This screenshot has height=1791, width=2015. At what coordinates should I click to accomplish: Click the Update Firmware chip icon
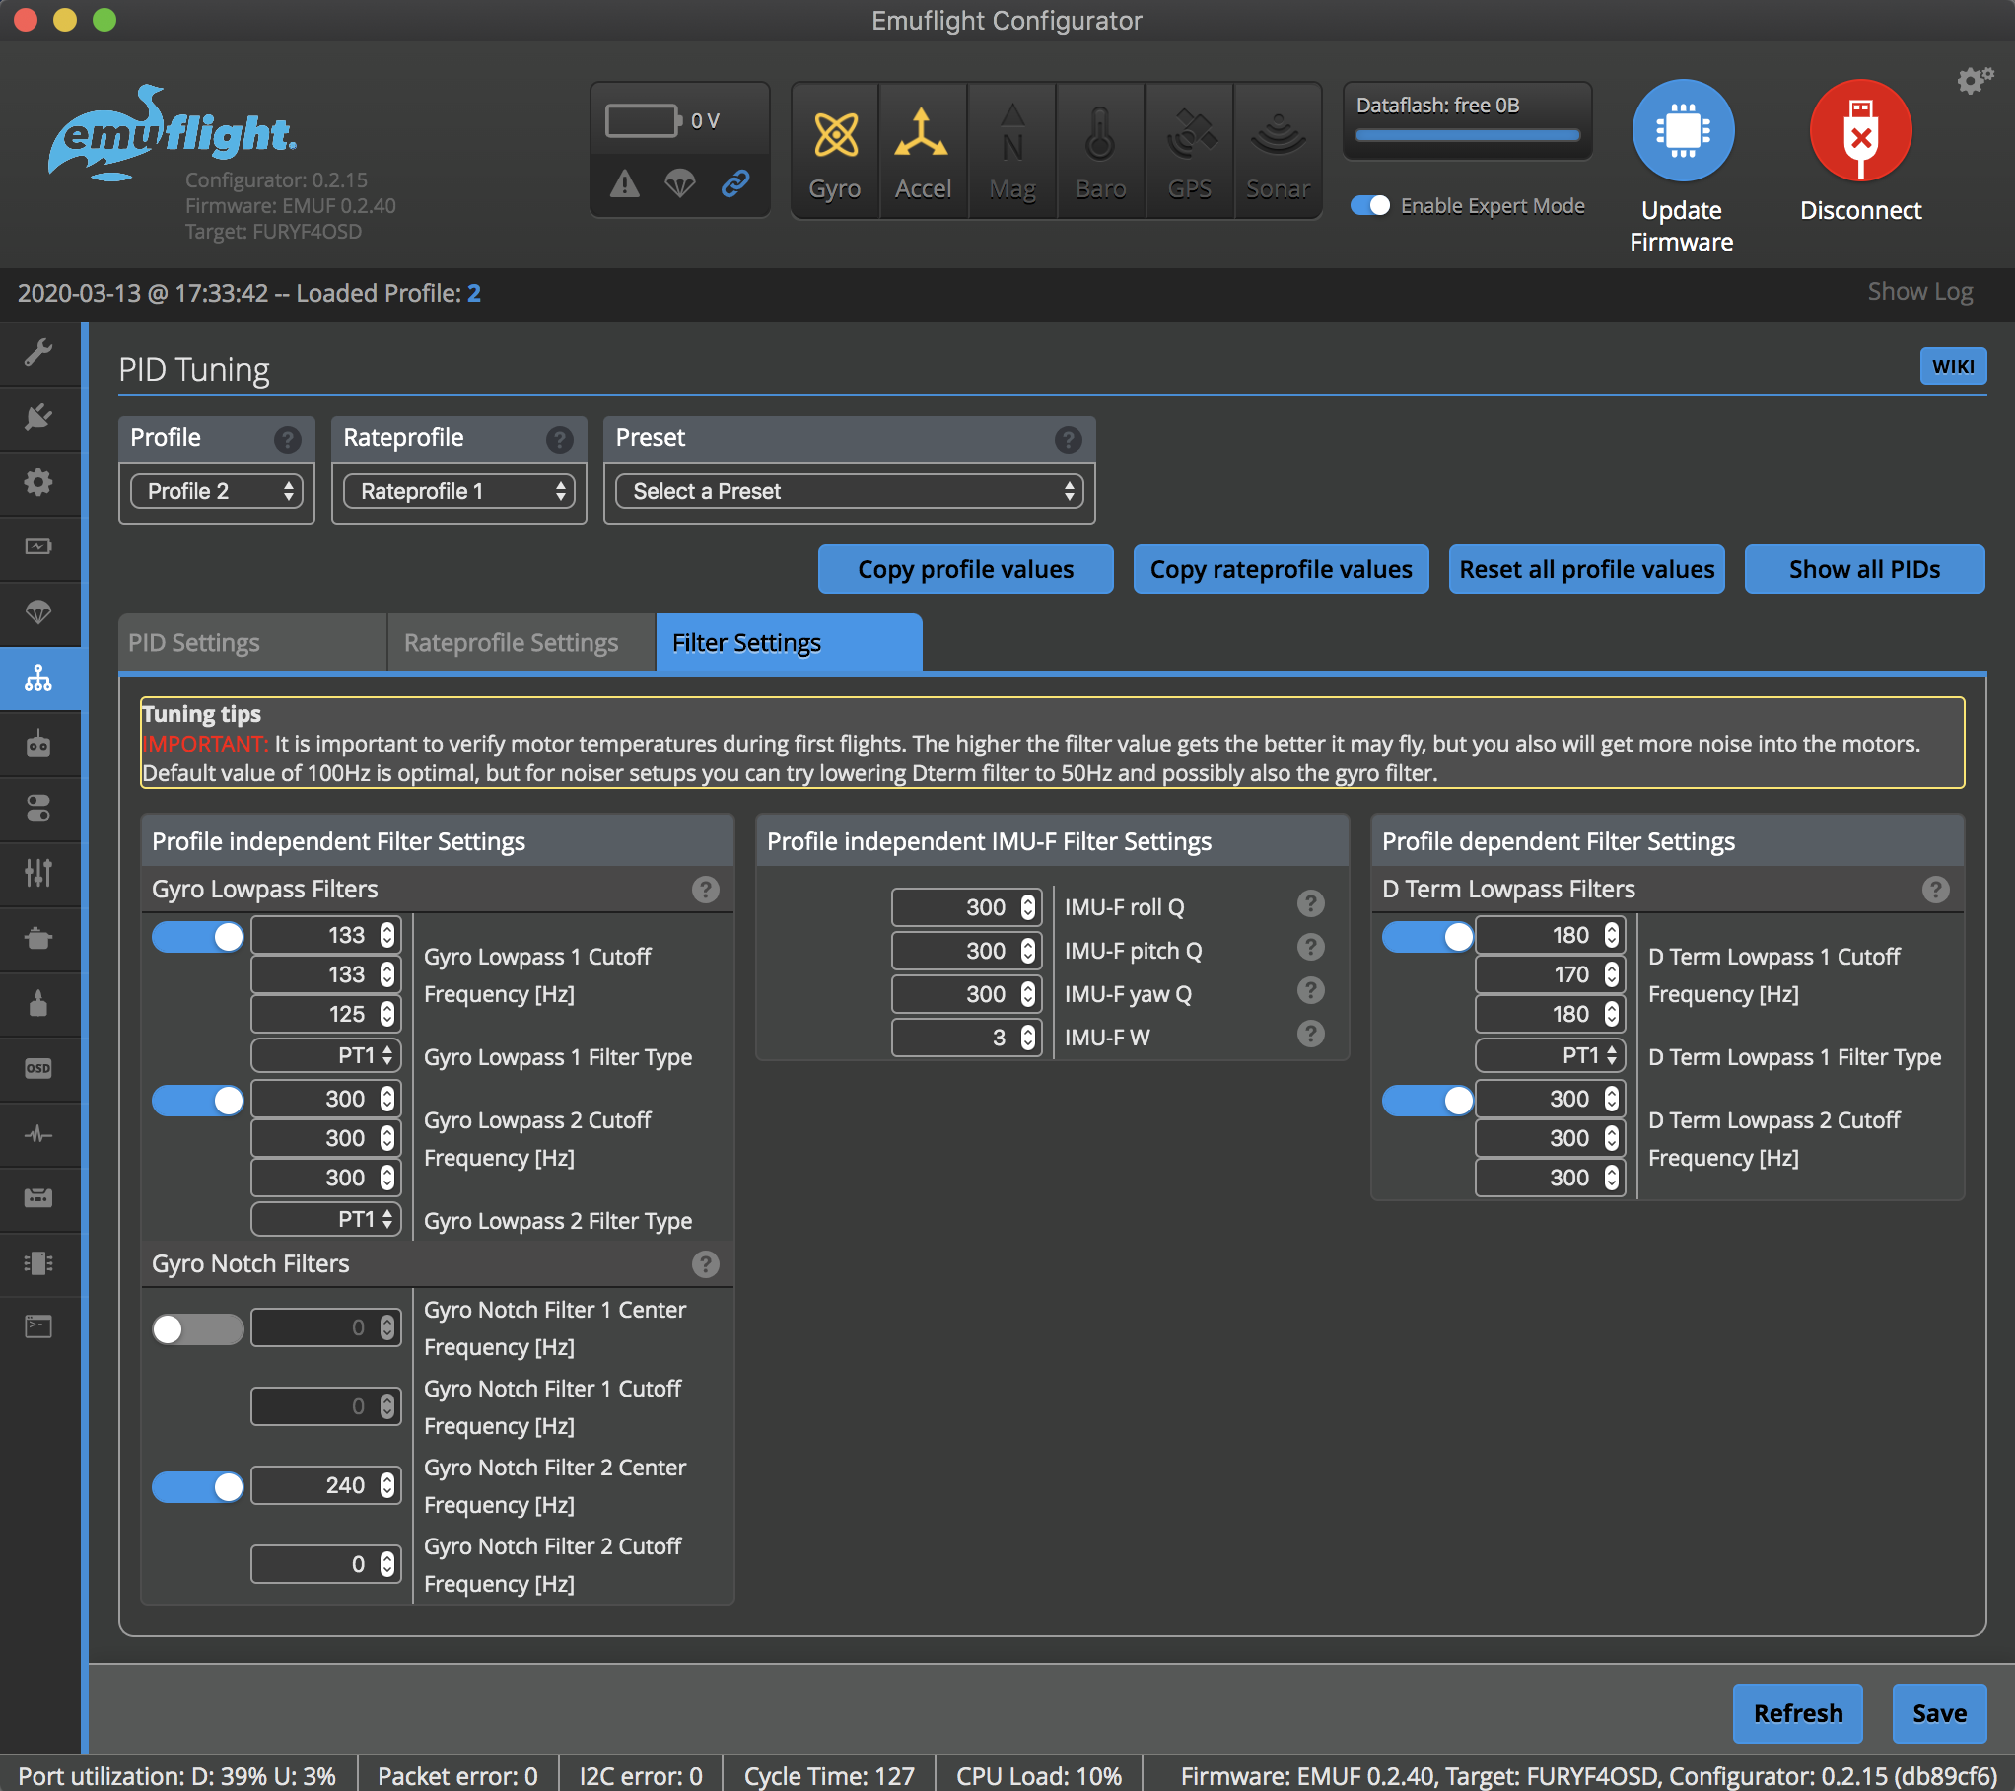click(1682, 131)
